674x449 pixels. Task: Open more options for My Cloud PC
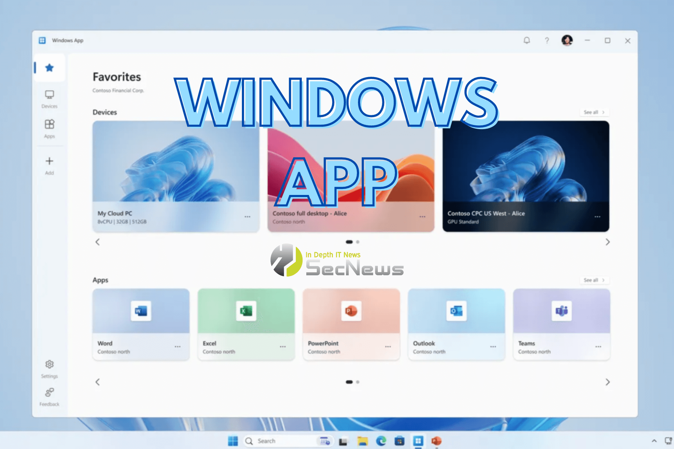click(248, 217)
